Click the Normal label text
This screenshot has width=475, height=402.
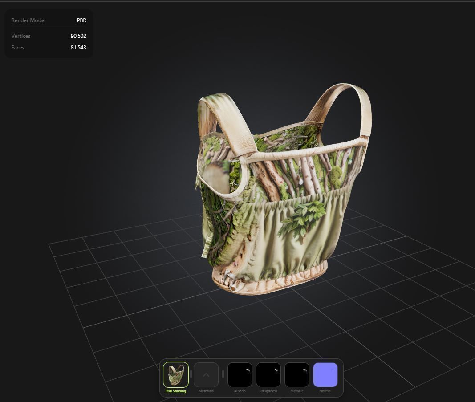(325, 391)
